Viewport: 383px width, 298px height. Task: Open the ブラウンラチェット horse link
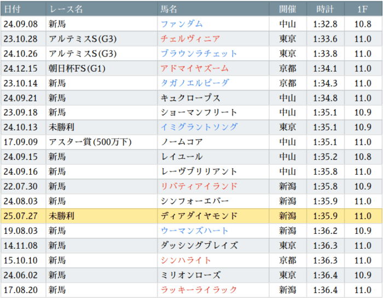[199, 54]
